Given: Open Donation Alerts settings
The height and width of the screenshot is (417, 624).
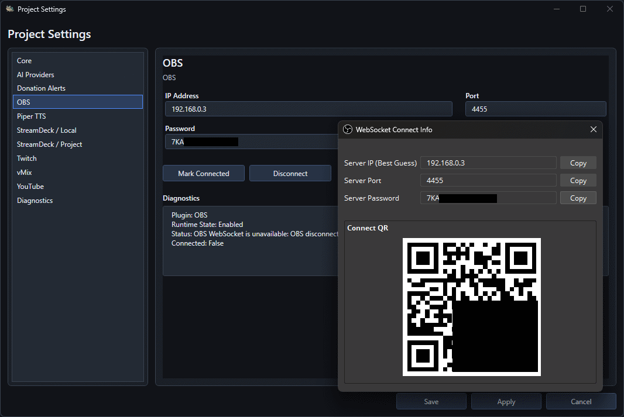Looking at the screenshot, I should 78,88.
